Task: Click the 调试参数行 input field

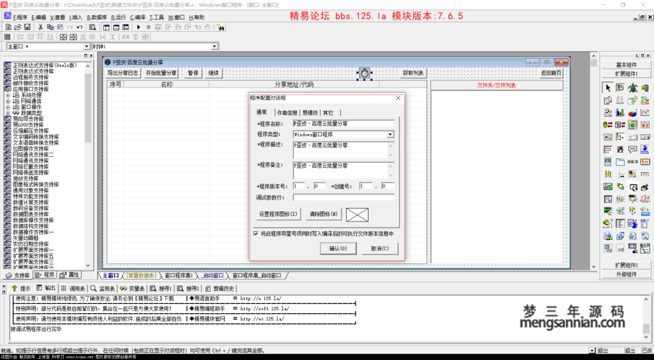Action: click(344, 197)
